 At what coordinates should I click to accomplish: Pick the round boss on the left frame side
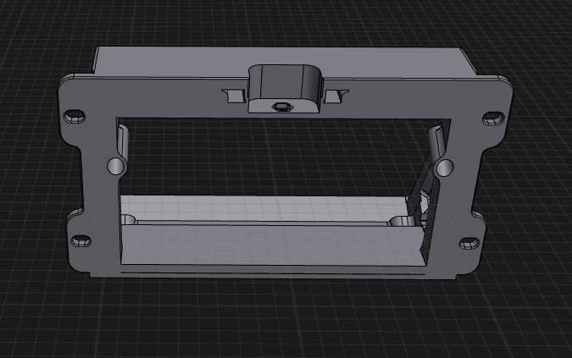(x=116, y=166)
